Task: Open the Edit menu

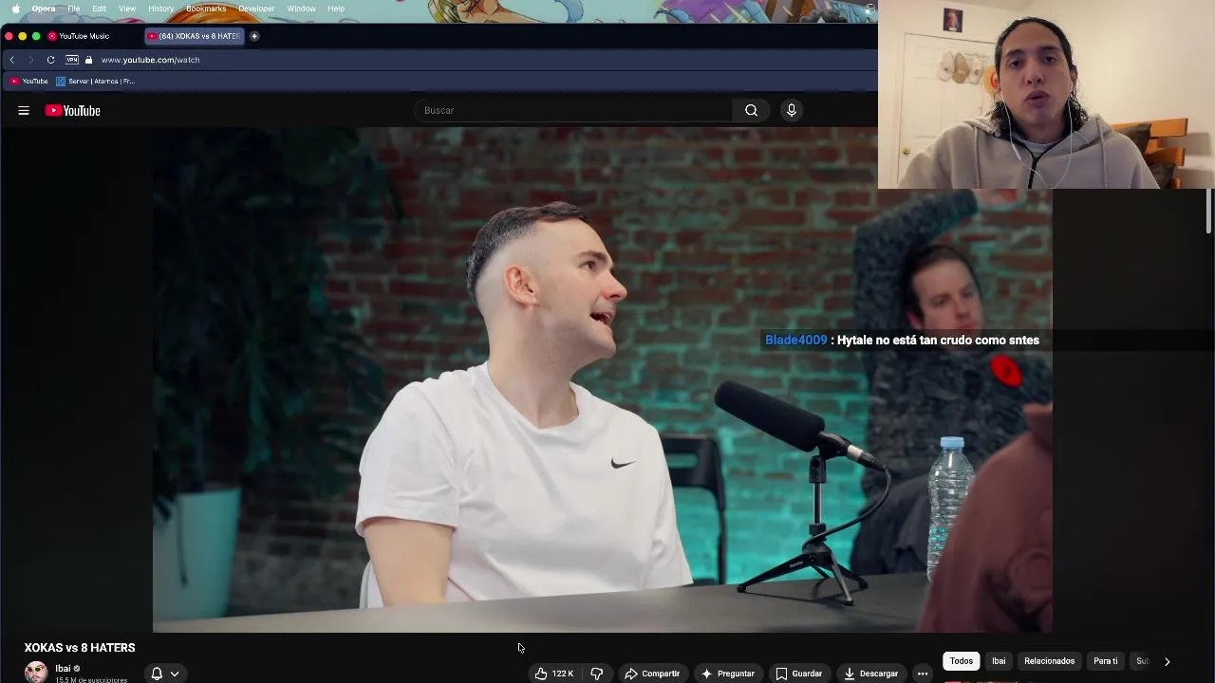Action: pyautogui.click(x=99, y=9)
